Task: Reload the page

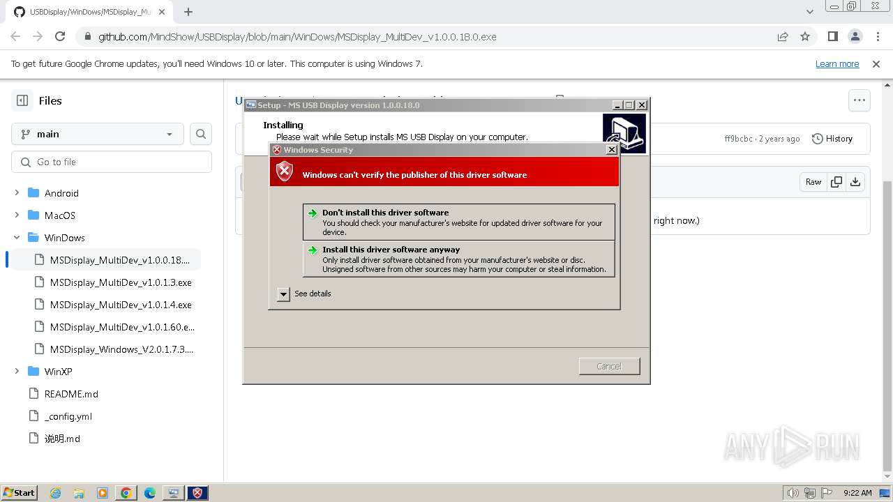Action: coord(60,36)
